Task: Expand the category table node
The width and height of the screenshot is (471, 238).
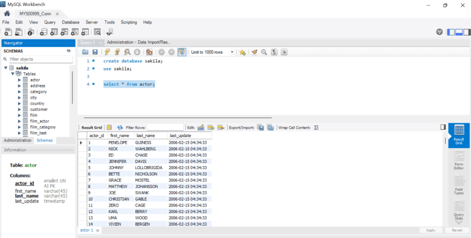Action: 19,91
